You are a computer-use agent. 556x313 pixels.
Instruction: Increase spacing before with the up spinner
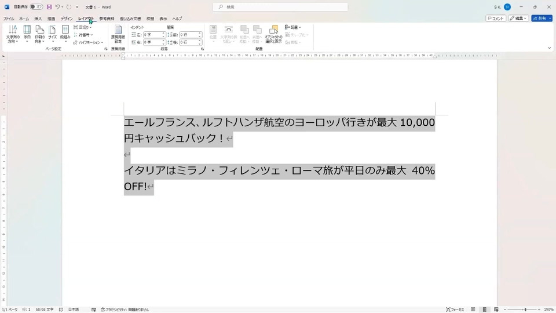tap(200, 34)
